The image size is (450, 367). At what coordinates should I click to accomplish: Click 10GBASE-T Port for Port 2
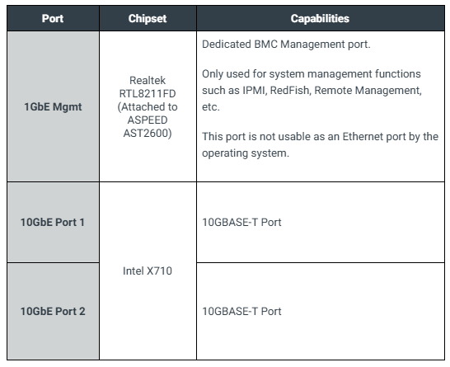[241, 311]
